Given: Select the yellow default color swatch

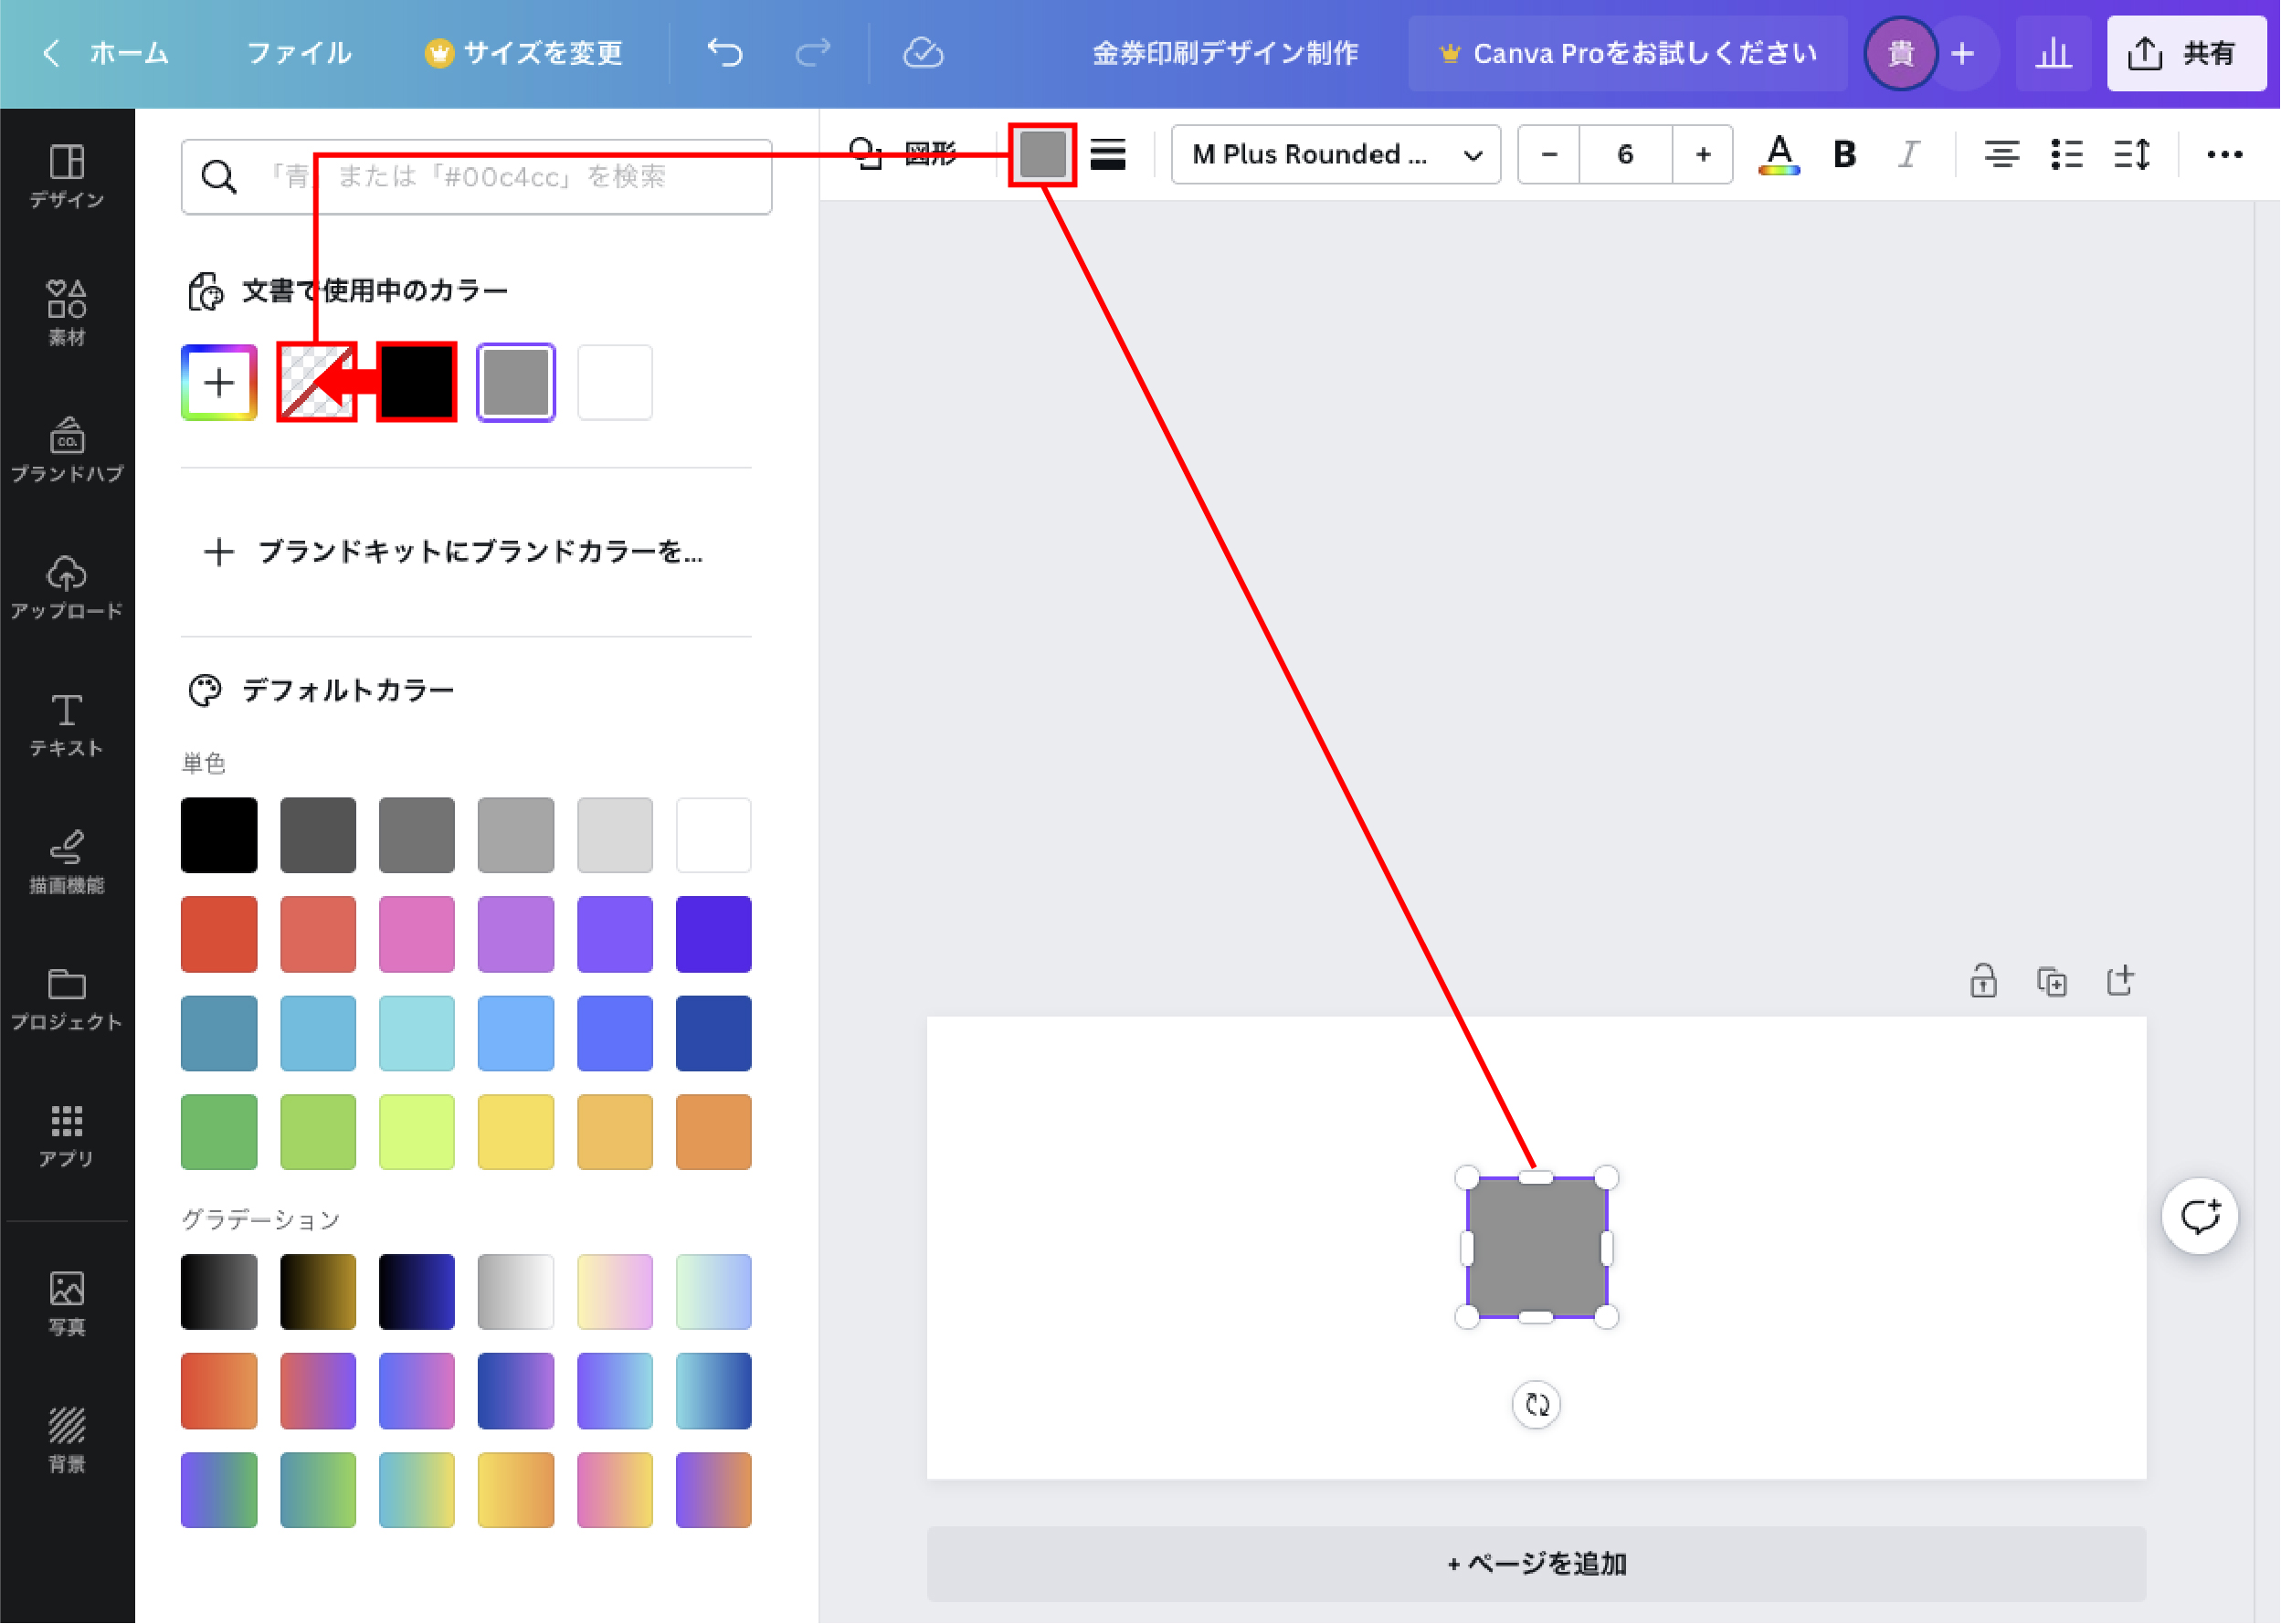Looking at the screenshot, I should pos(516,1132).
